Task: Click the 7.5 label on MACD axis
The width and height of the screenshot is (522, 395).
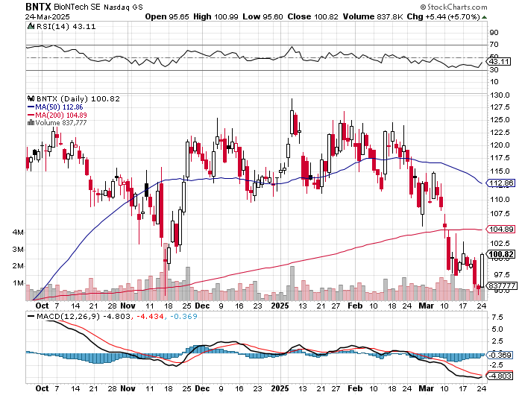Action: tap(497, 317)
